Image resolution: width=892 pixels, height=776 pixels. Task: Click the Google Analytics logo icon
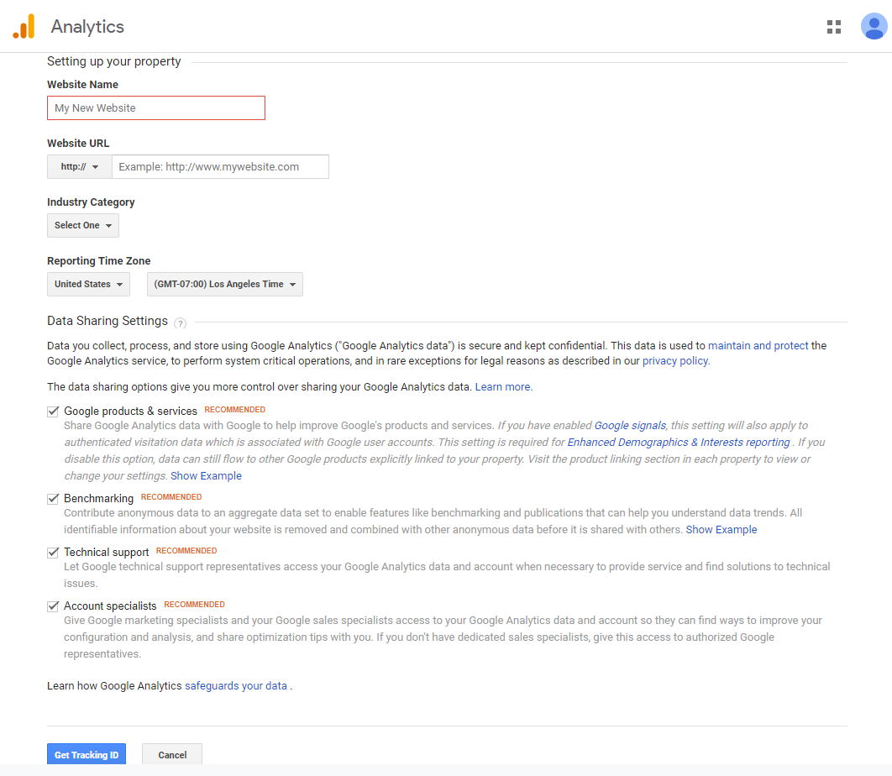[x=24, y=26]
